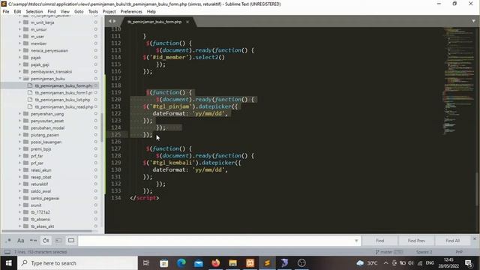This screenshot has height=270, width=480.
Task: Open Task View in taskbar
Action: 146,263
